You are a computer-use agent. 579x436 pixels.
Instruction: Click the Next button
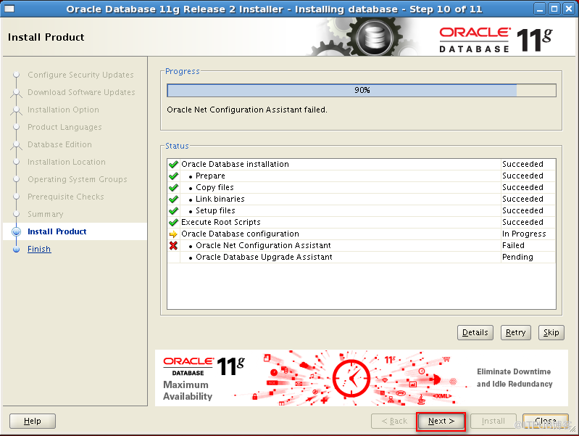tap(441, 421)
